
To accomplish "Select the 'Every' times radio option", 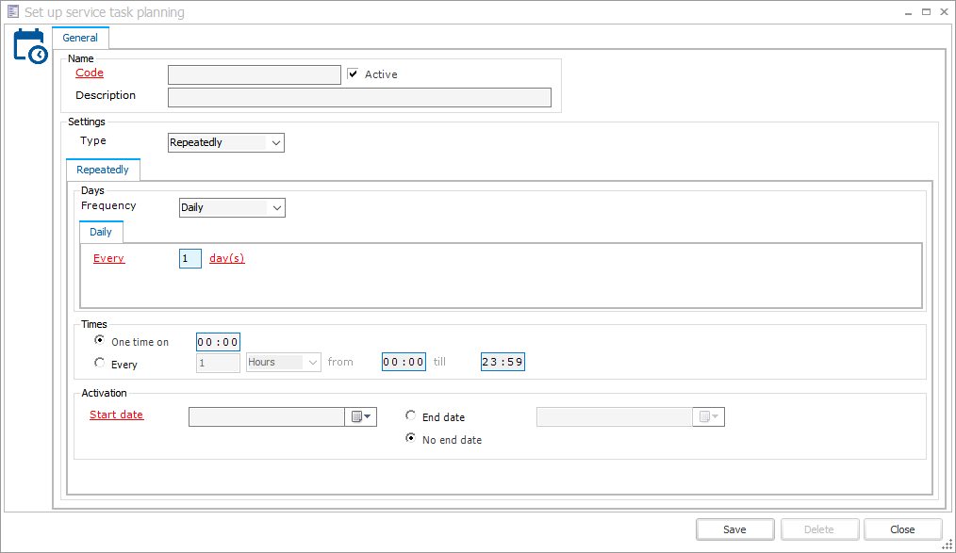I will tap(100, 363).
